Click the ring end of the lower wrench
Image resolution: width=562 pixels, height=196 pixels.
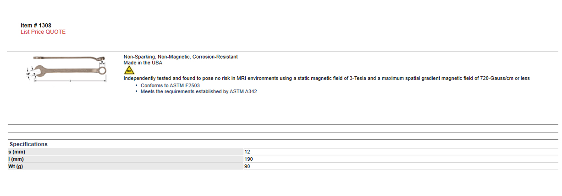102,71
